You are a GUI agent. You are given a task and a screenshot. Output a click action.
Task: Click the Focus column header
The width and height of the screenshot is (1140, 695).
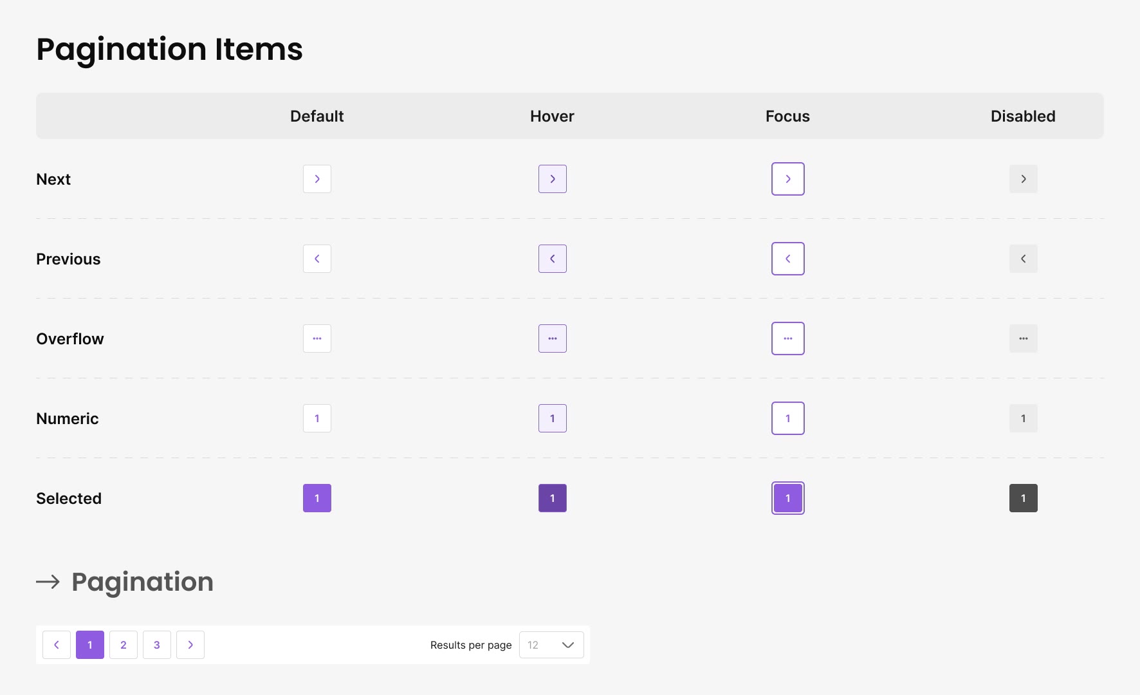tap(788, 116)
